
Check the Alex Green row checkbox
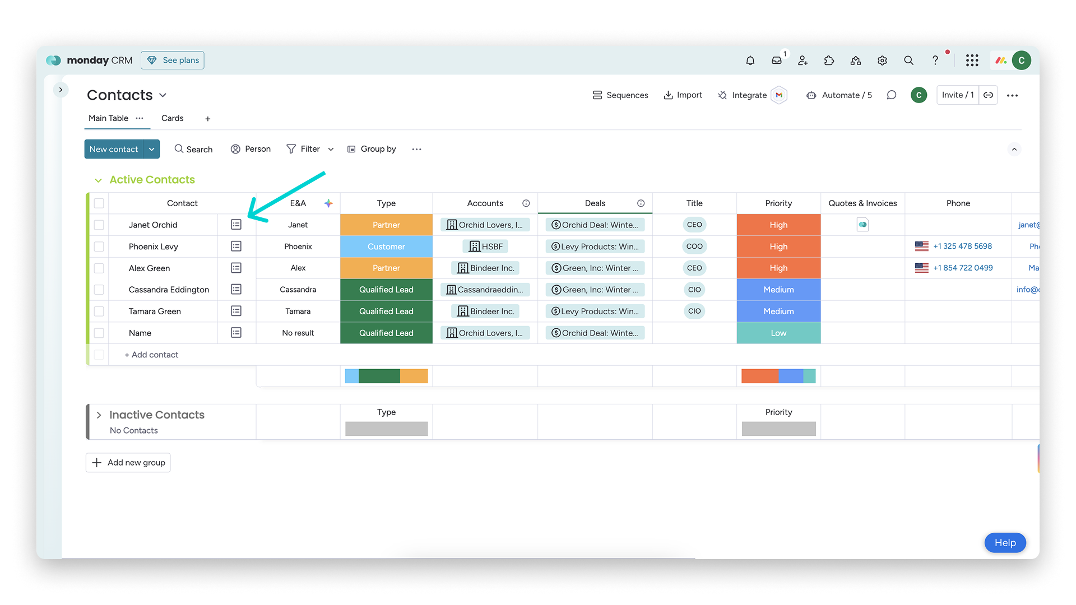tap(99, 268)
